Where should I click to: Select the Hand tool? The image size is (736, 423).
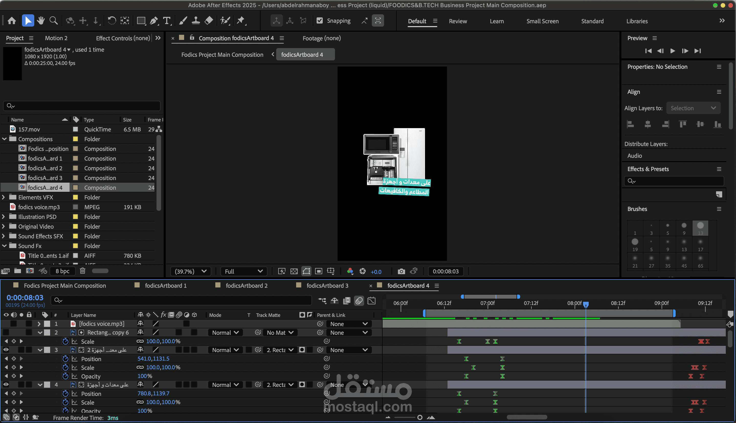tap(41, 21)
